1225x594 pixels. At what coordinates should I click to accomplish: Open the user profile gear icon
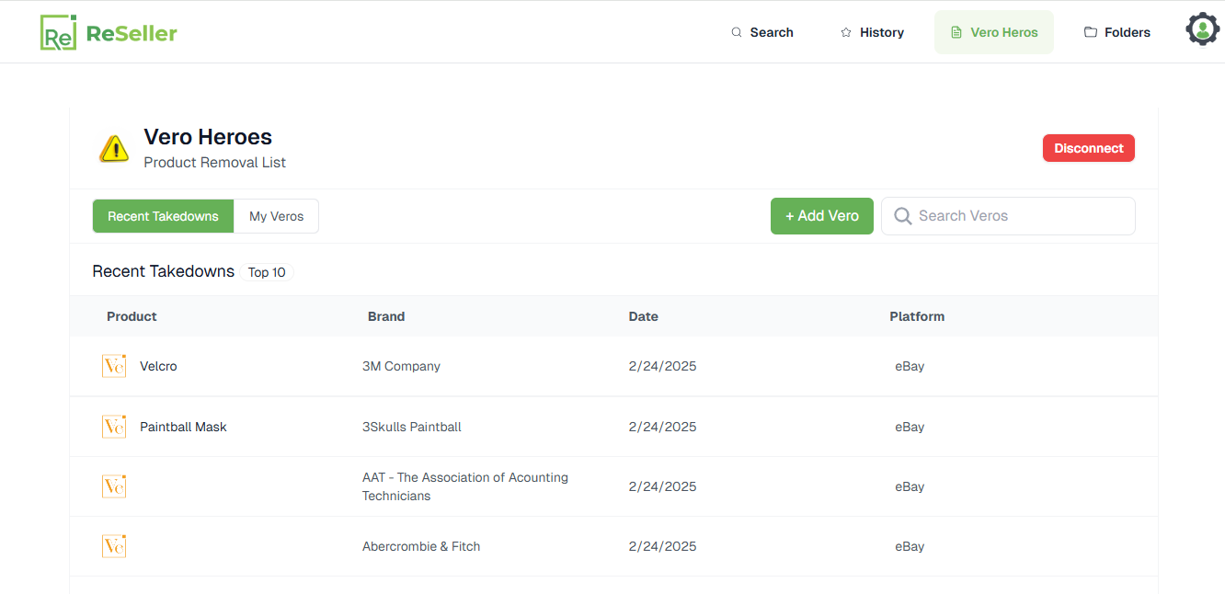coord(1202,29)
